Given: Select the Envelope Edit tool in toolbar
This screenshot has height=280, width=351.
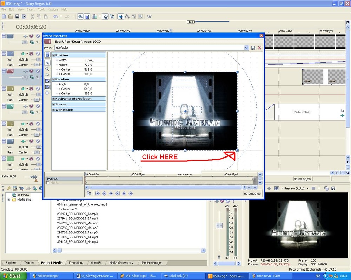Looking at the screenshot, I should click(127, 16).
